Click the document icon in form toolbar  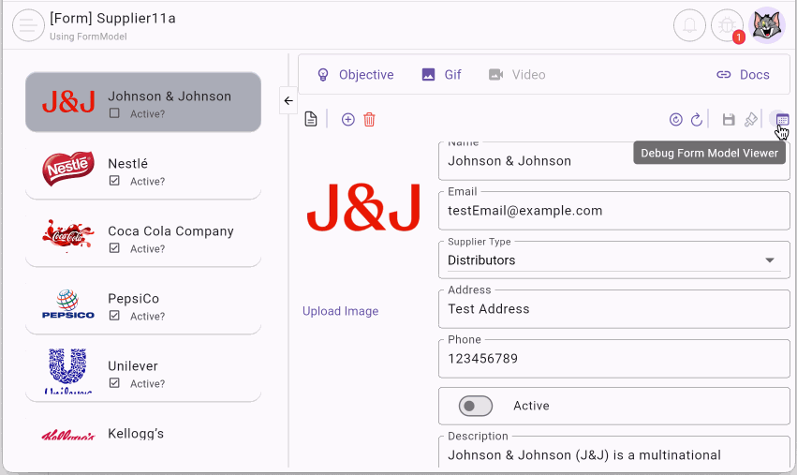[x=311, y=120]
